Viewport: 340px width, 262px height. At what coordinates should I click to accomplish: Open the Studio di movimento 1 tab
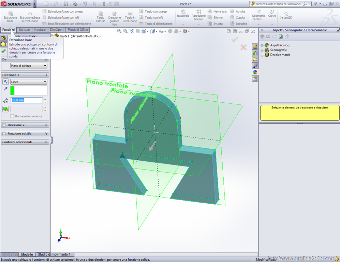(x=55, y=254)
